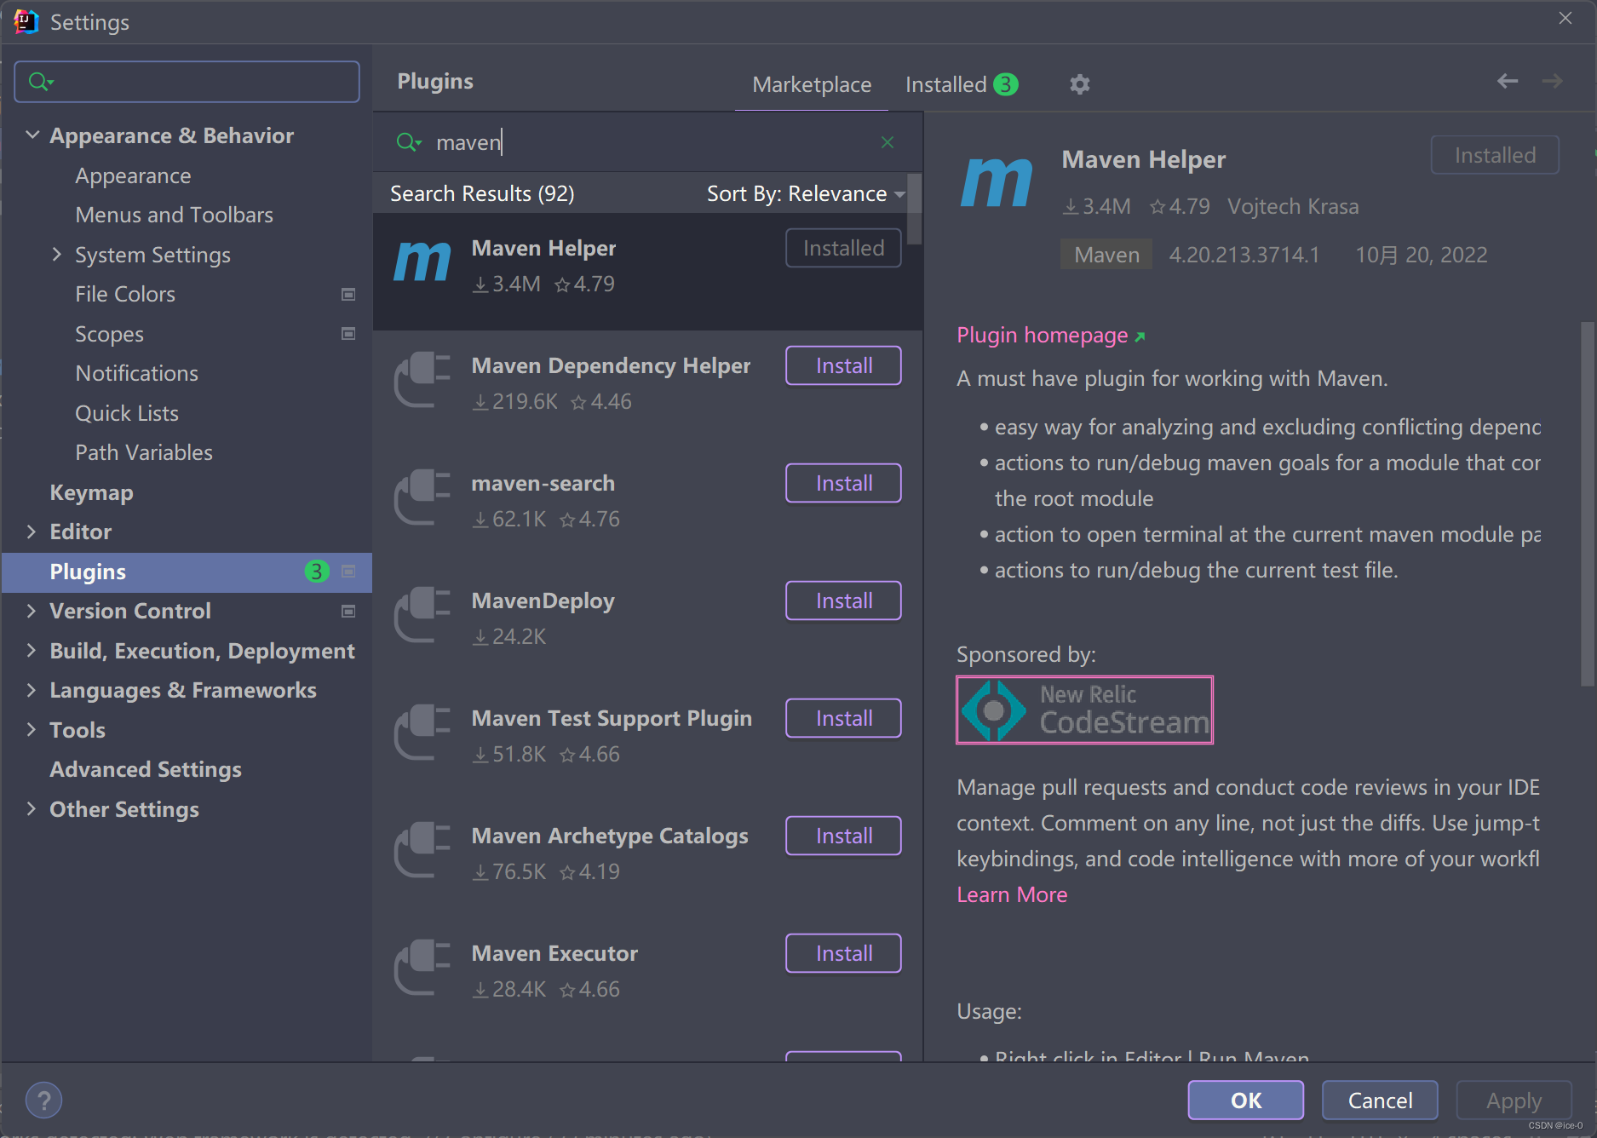This screenshot has width=1597, height=1138.
Task: Click the OK button
Action: [x=1246, y=1101]
